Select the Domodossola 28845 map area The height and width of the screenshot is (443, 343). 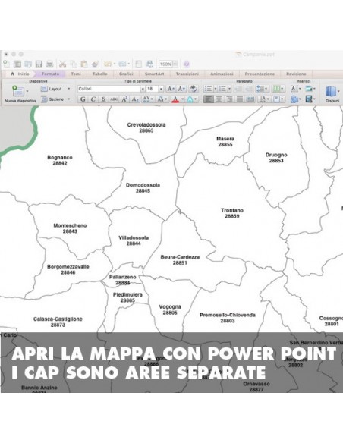point(143,188)
